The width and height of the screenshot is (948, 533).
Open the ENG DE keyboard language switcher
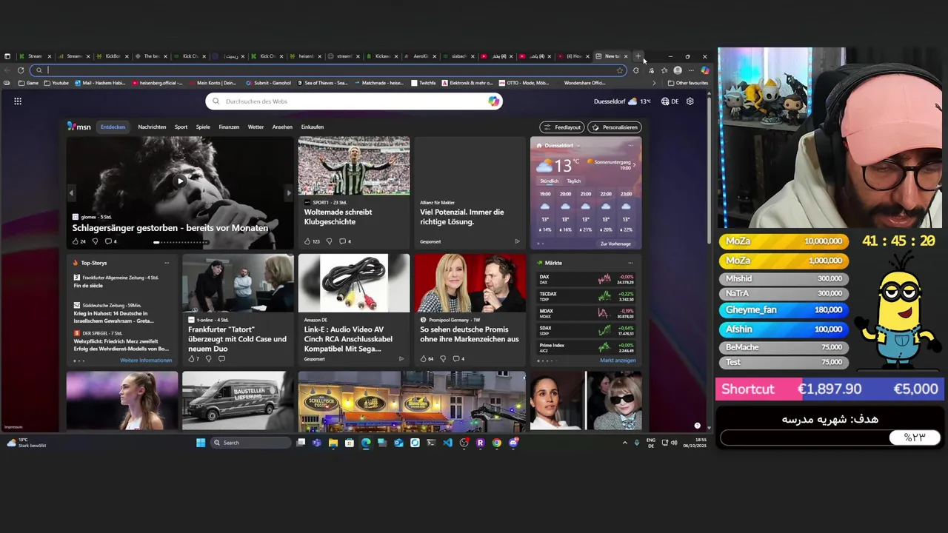point(651,443)
